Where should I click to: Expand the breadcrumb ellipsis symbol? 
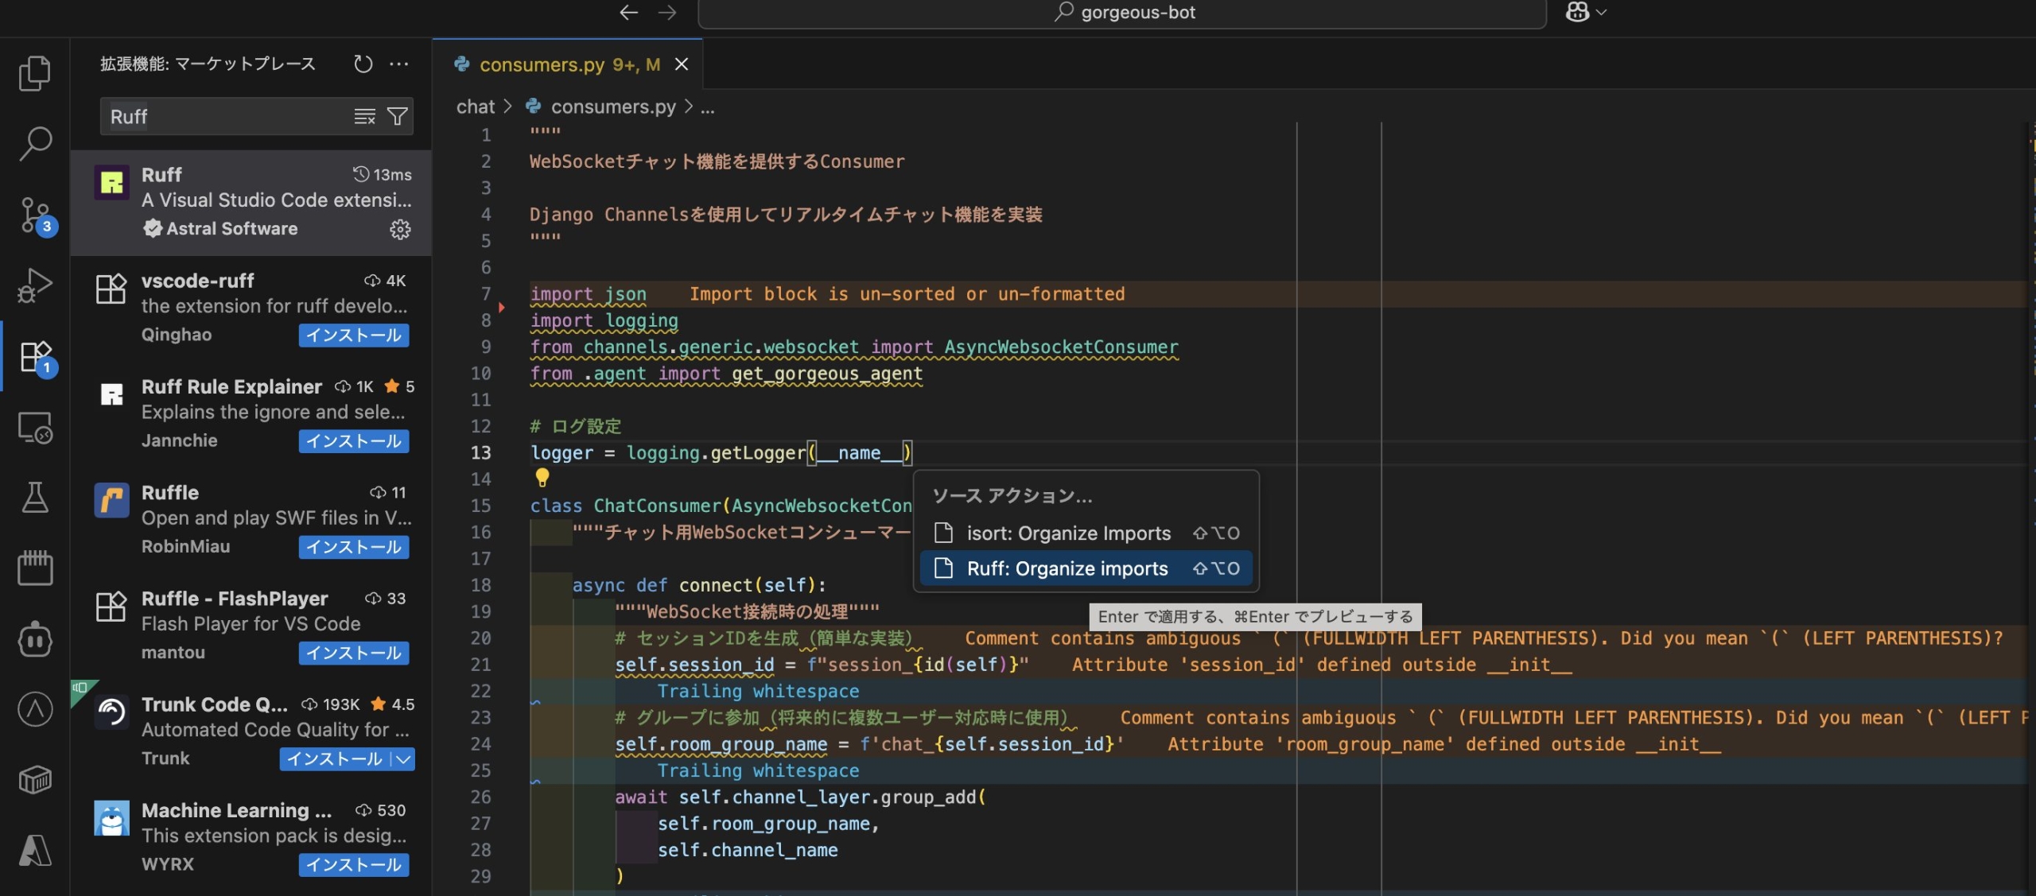[x=707, y=107]
